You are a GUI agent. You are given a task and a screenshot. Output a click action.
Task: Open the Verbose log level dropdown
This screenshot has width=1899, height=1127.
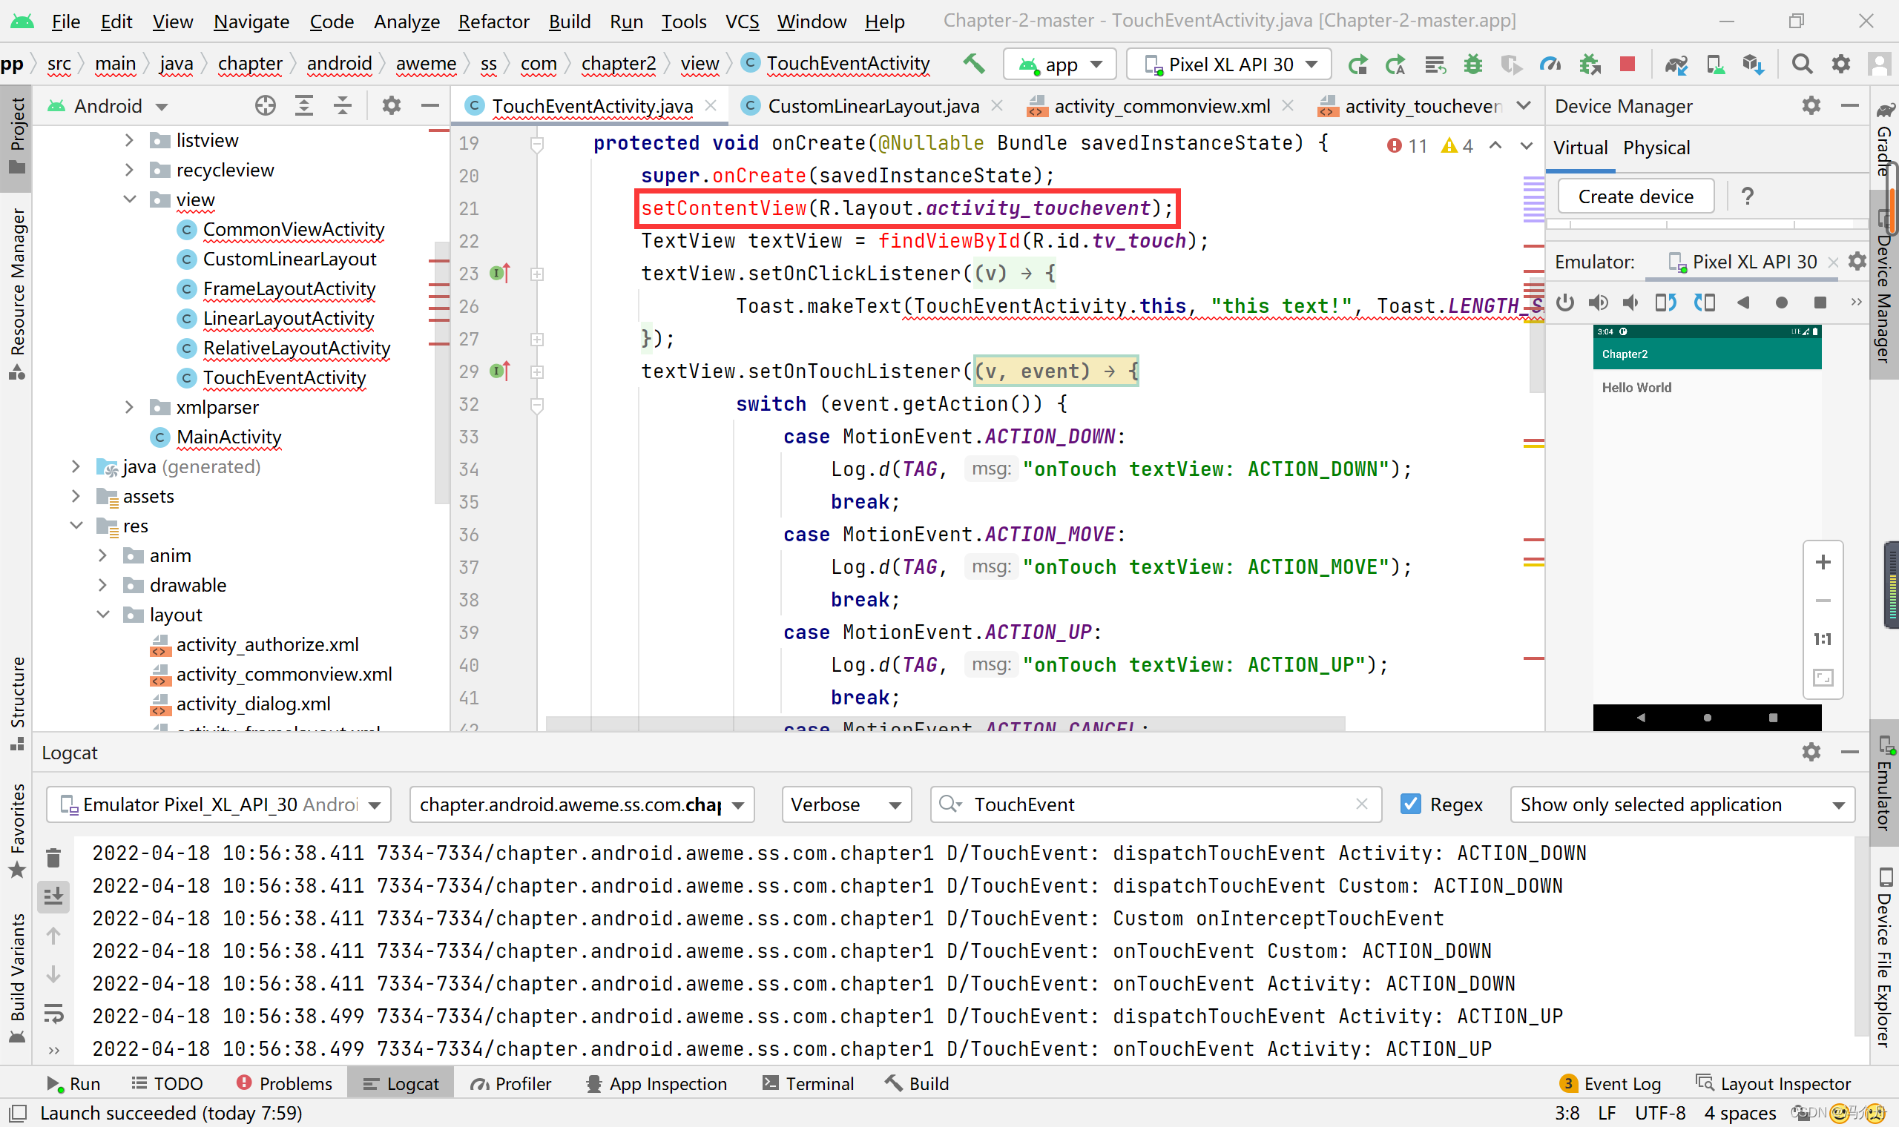click(x=846, y=804)
